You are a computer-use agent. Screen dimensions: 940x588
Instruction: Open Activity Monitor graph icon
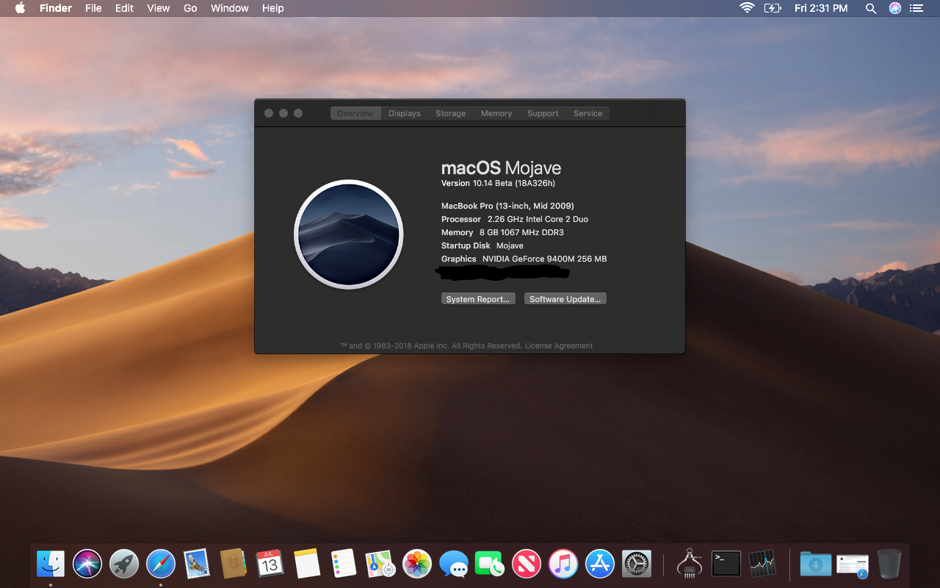[x=762, y=564]
